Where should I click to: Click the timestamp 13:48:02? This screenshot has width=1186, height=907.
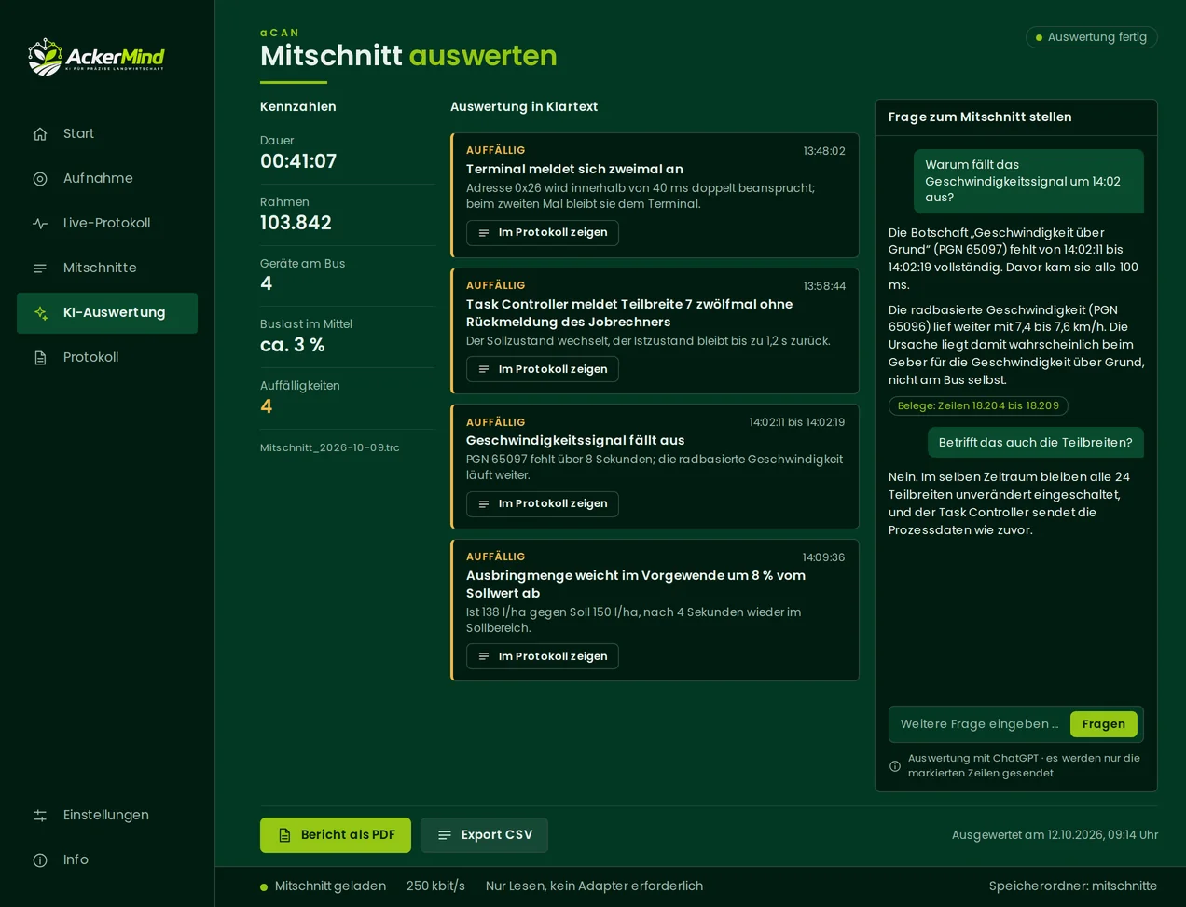(824, 151)
